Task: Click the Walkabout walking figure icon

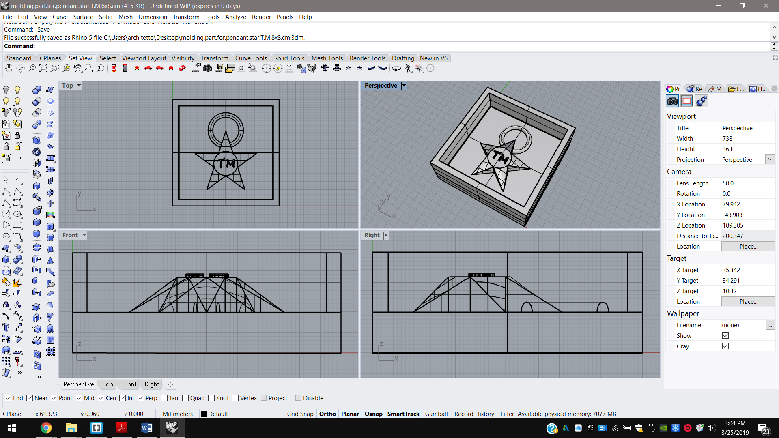Action: [x=408, y=68]
